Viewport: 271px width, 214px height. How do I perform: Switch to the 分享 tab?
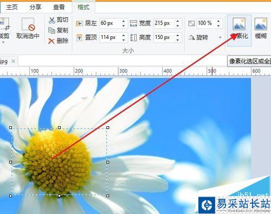coord(35,7)
